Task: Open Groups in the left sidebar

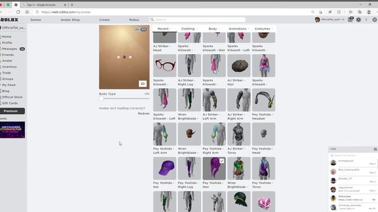Action: [8, 79]
